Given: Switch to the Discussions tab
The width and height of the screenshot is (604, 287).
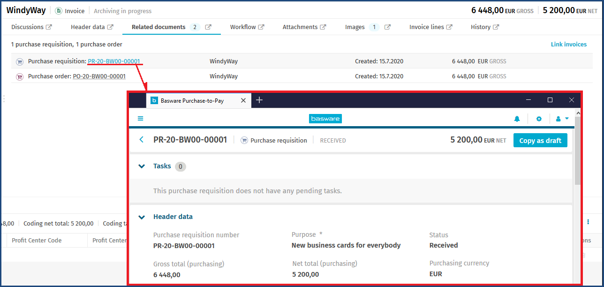Looking at the screenshot, I should pyautogui.click(x=27, y=27).
